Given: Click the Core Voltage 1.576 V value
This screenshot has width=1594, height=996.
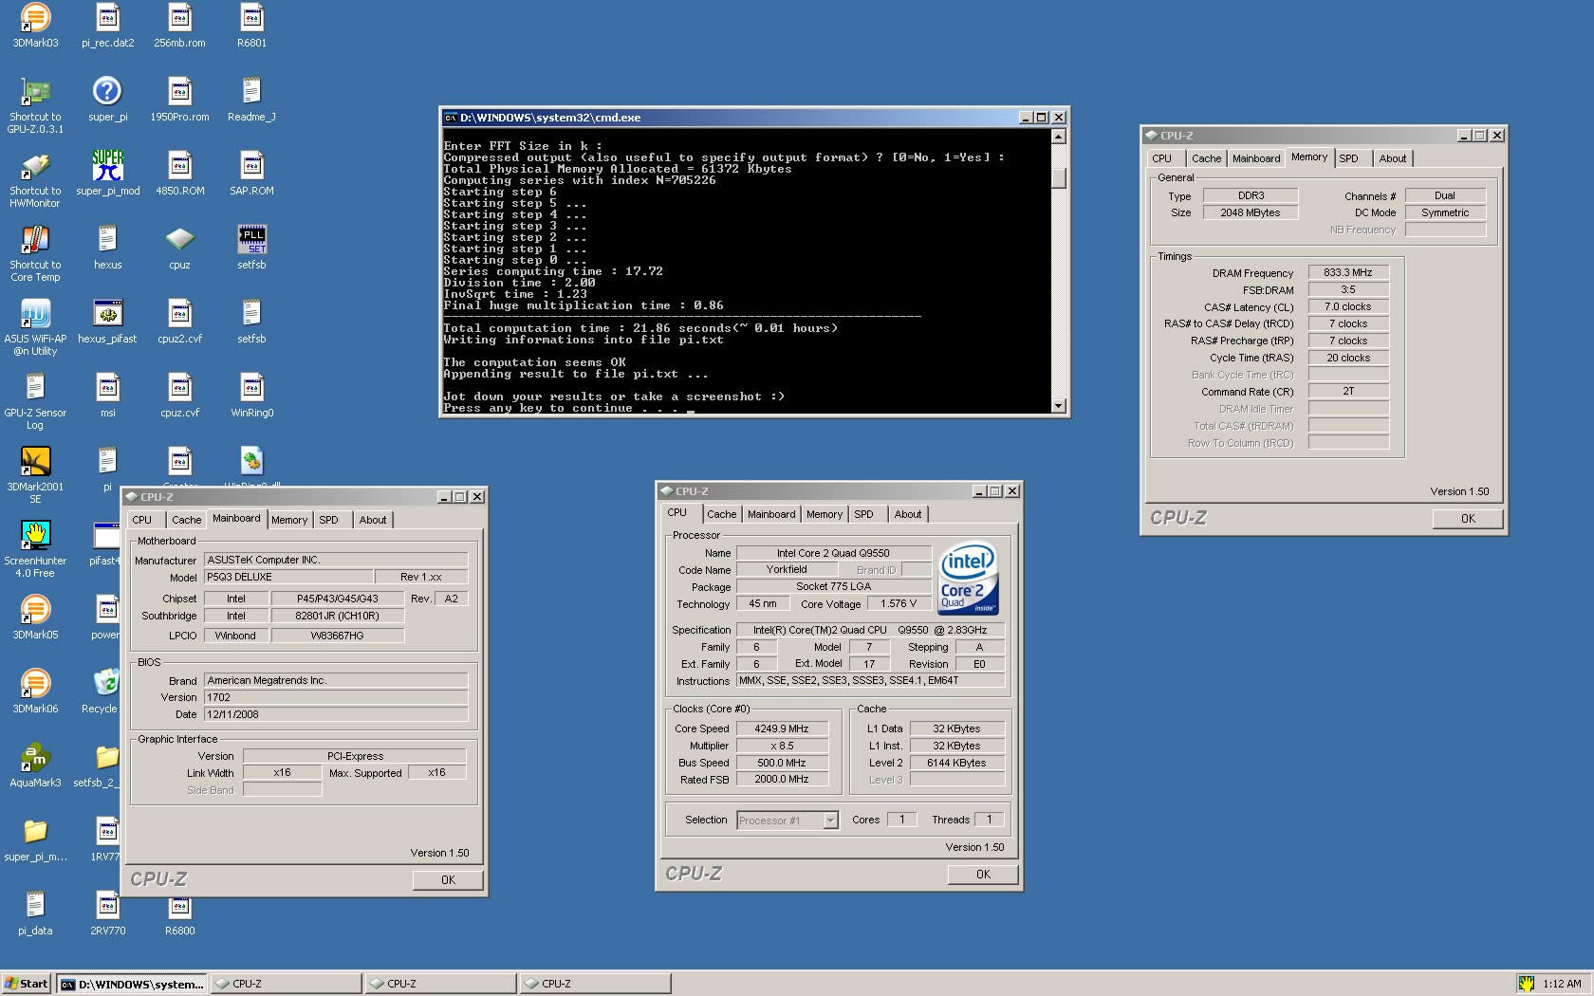Looking at the screenshot, I should pos(899,603).
